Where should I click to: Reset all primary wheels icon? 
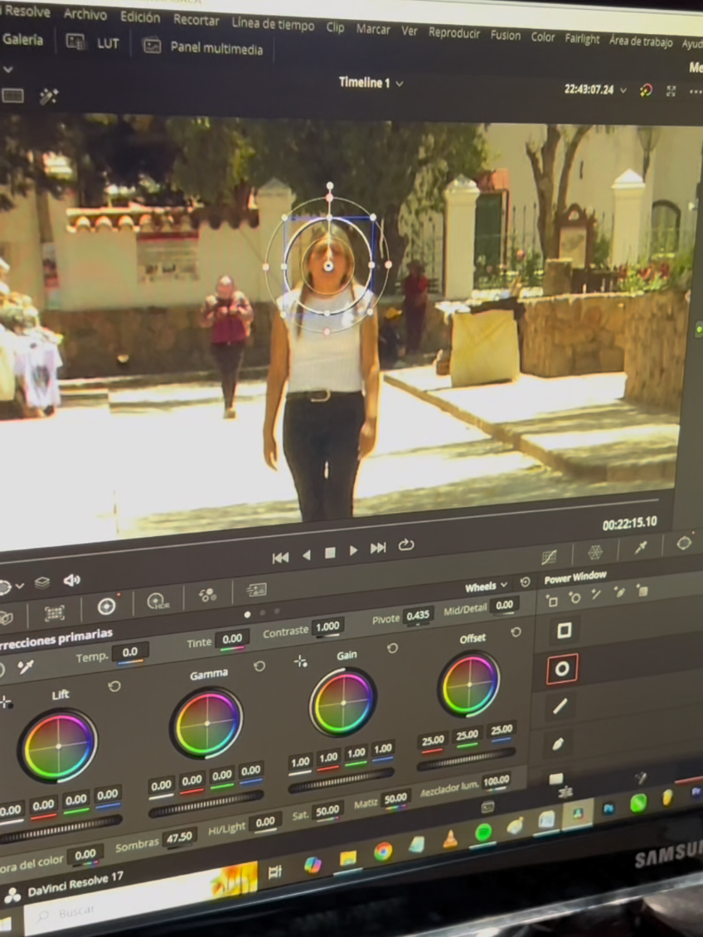(525, 582)
